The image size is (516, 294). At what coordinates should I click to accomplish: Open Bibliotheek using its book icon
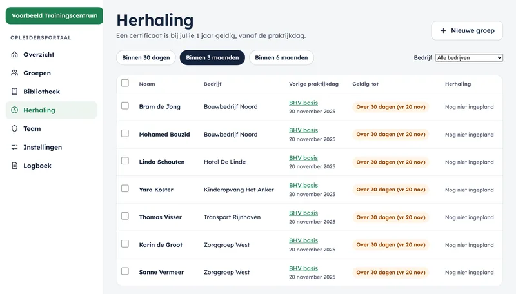coord(14,92)
